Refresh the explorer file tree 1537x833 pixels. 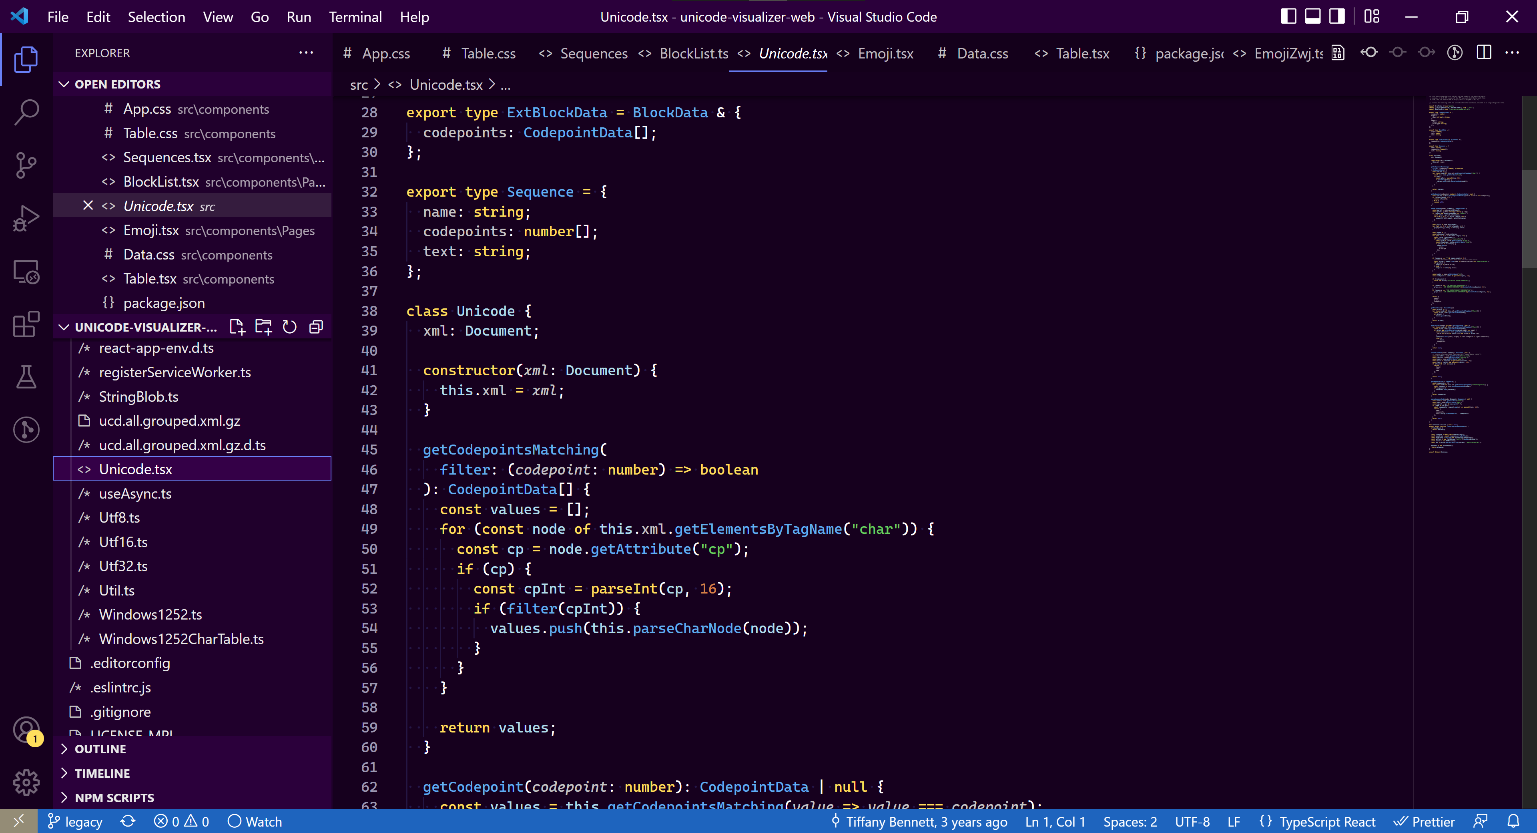(x=289, y=327)
